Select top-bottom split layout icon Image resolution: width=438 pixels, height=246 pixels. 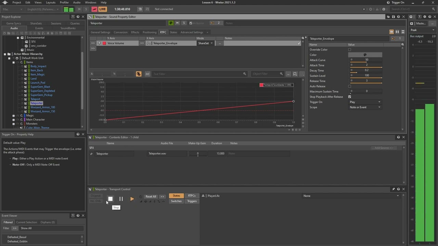[403, 32]
